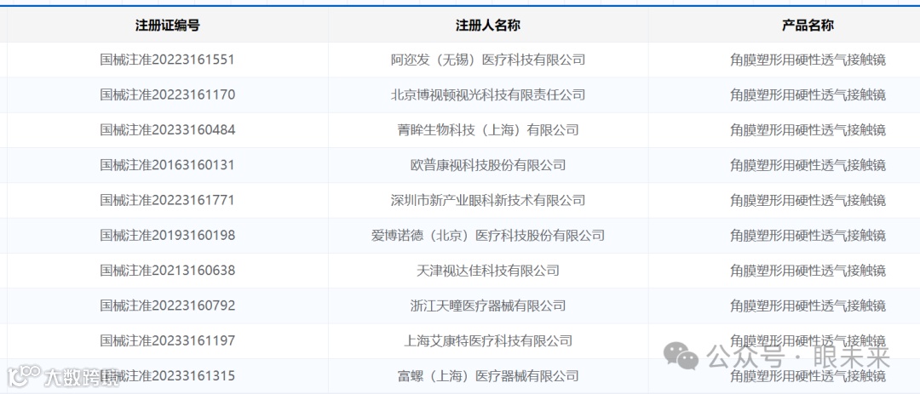920x394 pixels.
Task: Click registrant 深圳市新产业眼科新技术有限公司
Action: tap(487, 201)
